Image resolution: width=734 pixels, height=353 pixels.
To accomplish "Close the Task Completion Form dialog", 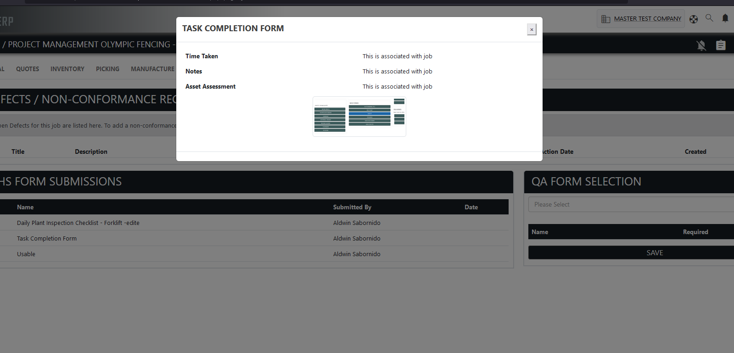I will coord(532,29).
